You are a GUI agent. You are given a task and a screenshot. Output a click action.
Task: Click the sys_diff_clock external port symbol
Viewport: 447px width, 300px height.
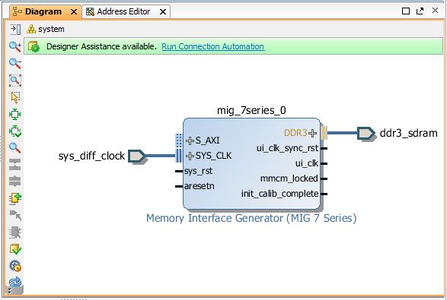[x=137, y=156]
